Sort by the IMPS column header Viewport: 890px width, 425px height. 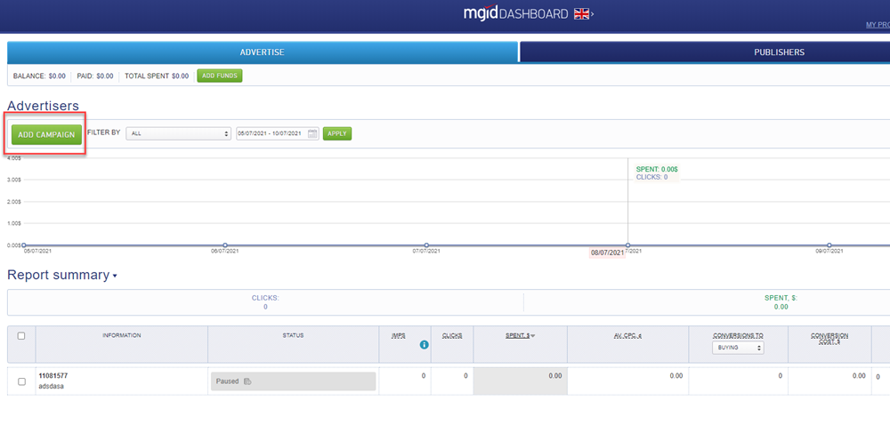(x=399, y=335)
